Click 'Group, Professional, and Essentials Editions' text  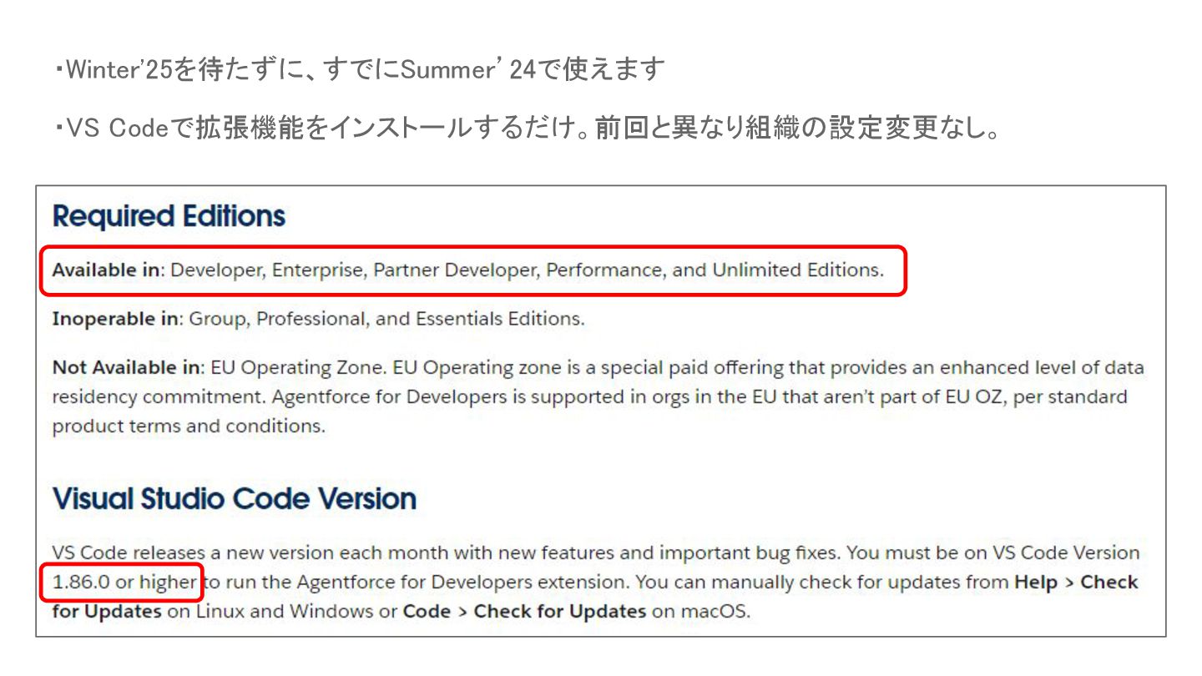pos(387,319)
